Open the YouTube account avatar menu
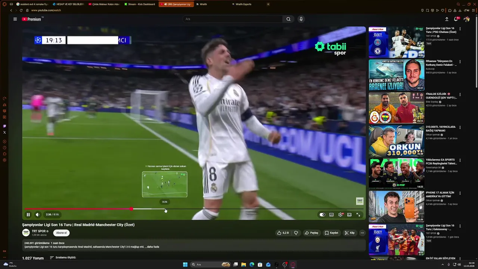 [x=466, y=19]
